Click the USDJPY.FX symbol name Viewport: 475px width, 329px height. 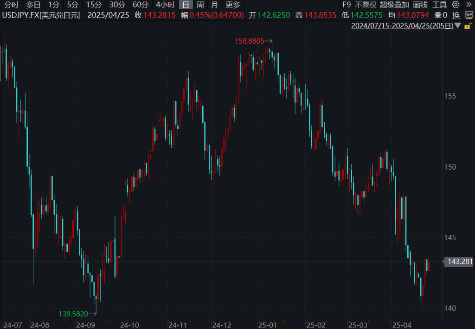41,15
